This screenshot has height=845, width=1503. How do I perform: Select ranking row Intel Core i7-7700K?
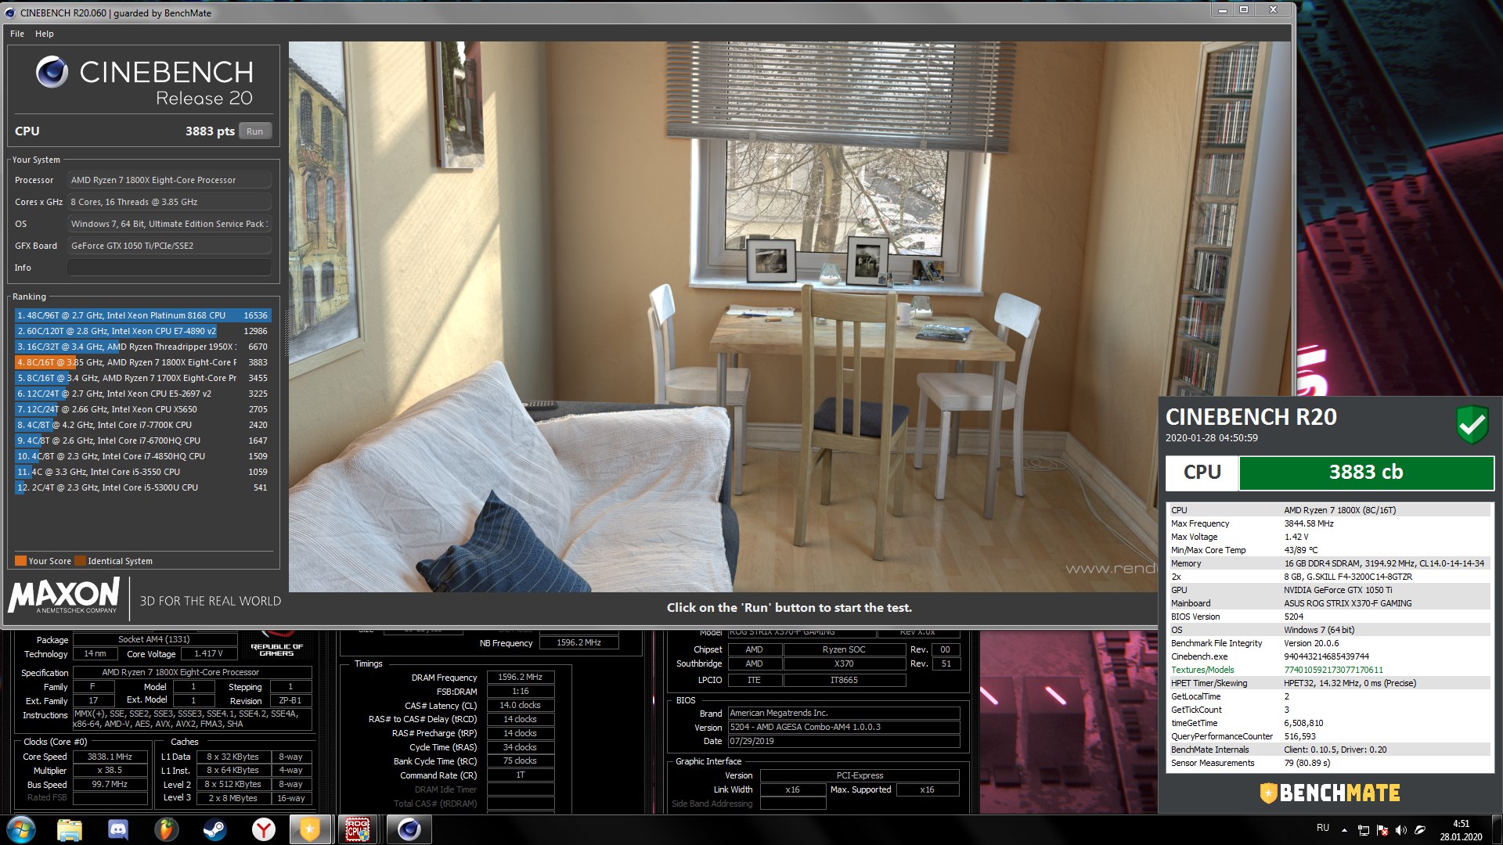click(142, 425)
